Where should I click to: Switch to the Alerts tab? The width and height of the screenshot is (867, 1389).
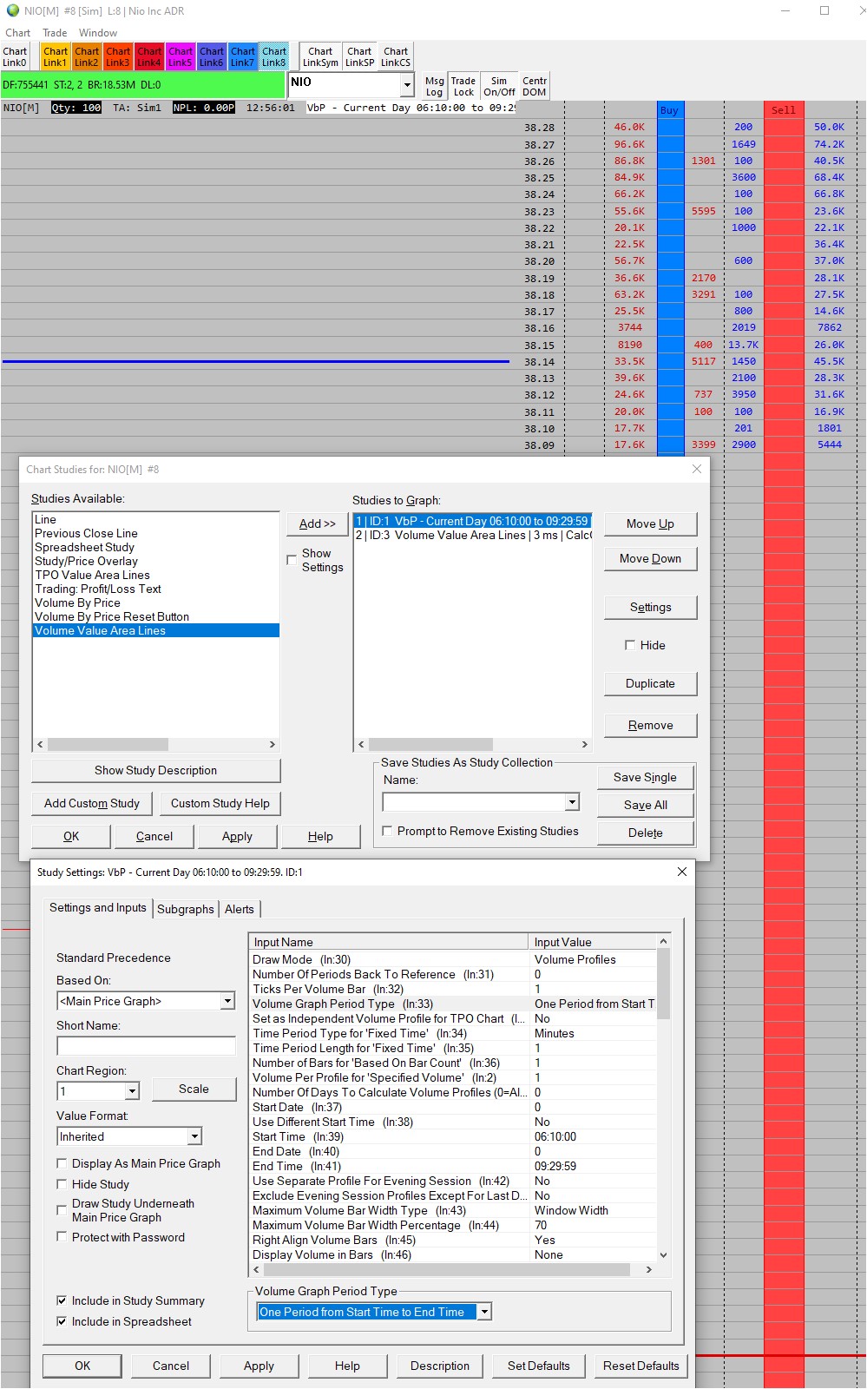pos(240,909)
